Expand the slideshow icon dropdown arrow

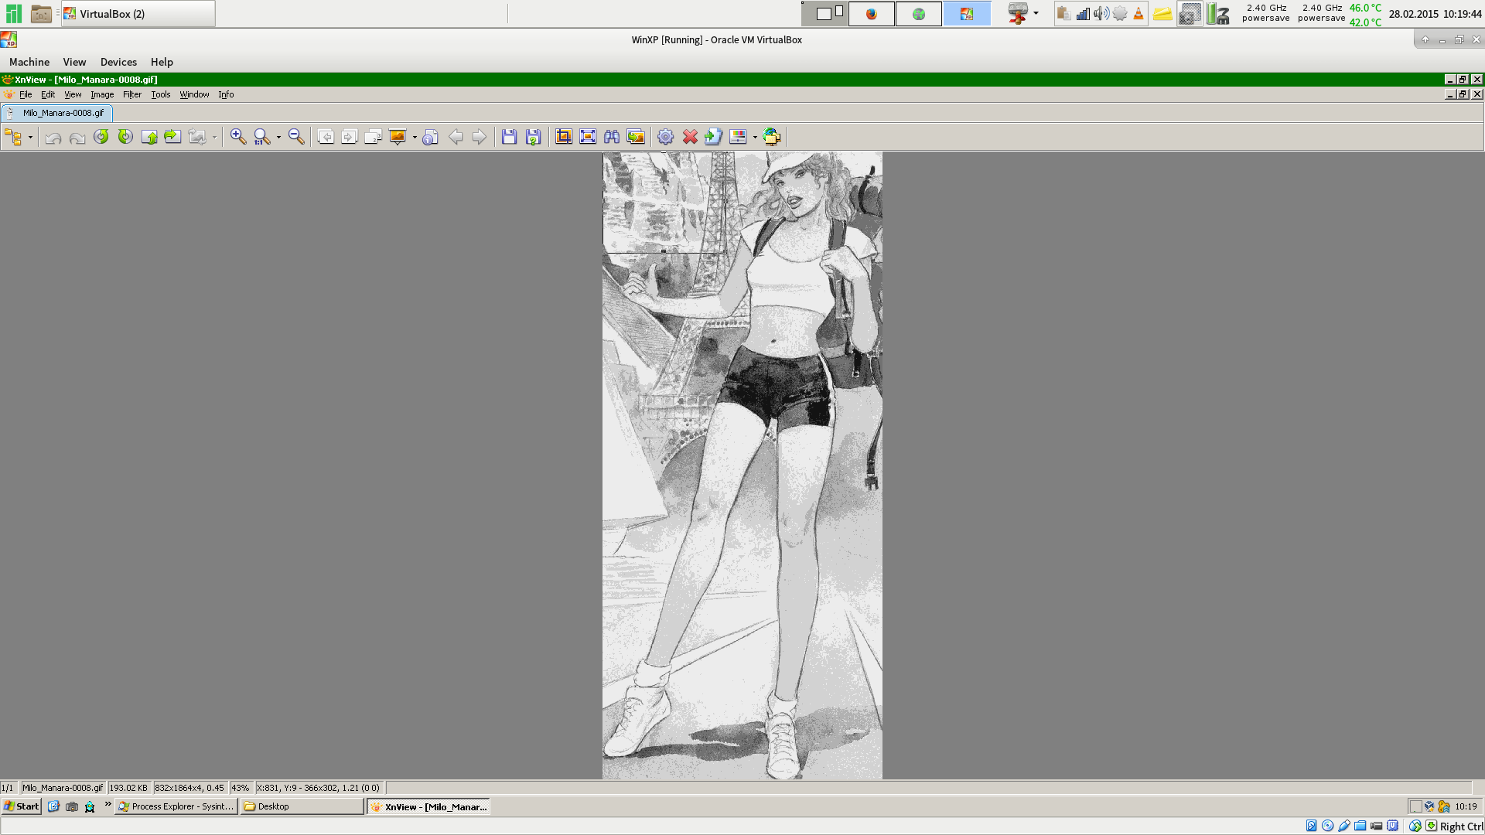coord(415,138)
